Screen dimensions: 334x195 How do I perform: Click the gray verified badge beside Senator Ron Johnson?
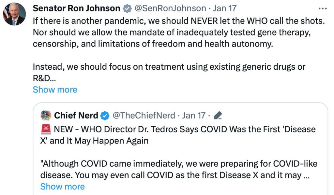(x=128, y=8)
